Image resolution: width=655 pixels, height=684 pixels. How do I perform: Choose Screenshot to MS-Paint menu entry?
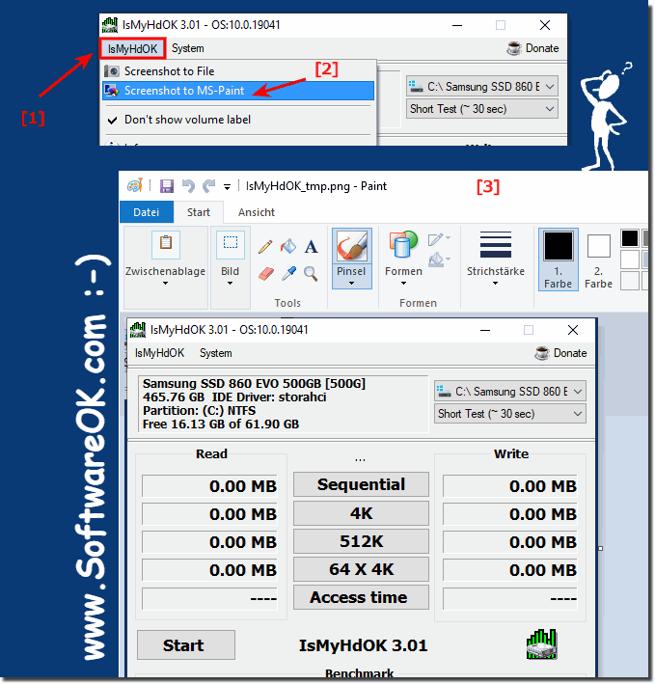tap(238, 91)
